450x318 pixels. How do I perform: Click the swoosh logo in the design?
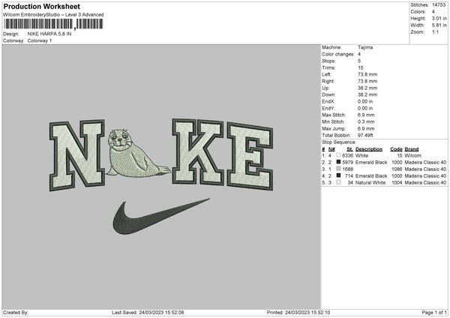(161, 216)
